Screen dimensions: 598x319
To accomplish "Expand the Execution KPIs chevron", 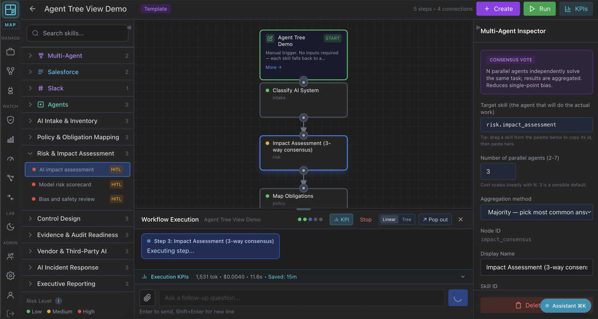I will pyautogui.click(x=463, y=277).
